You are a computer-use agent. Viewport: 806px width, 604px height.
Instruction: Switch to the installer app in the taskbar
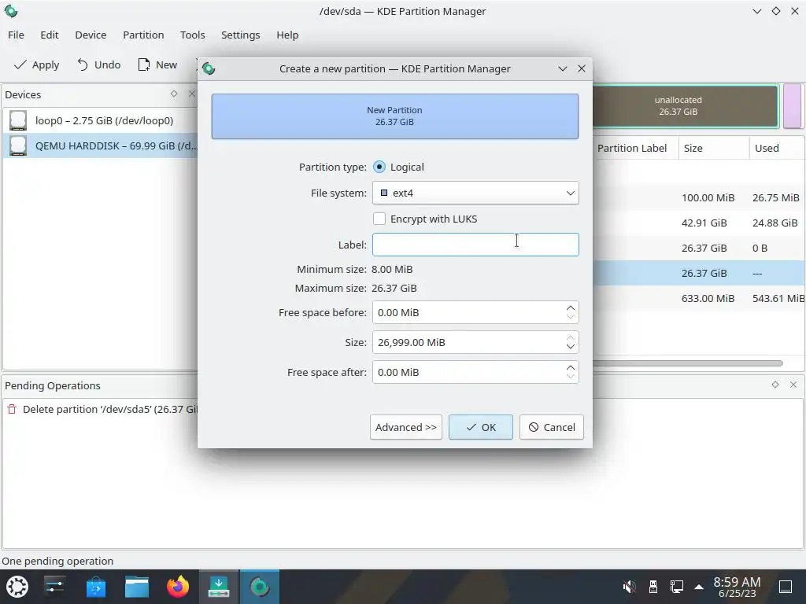[219, 587]
